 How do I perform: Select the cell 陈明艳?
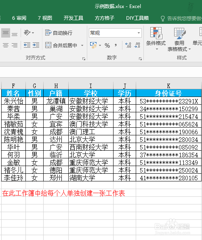[13, 139]
